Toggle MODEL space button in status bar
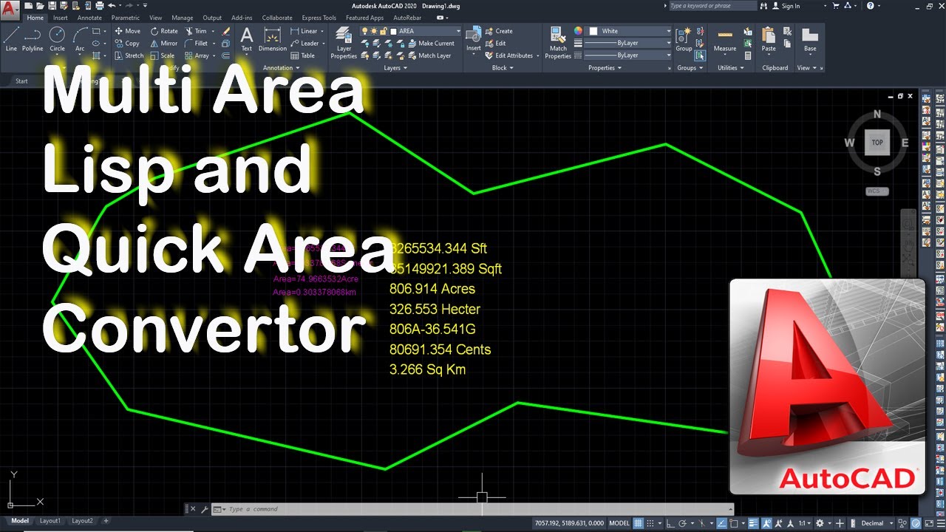946x532 pixels. pyautogui.click(x=619, y=523)
